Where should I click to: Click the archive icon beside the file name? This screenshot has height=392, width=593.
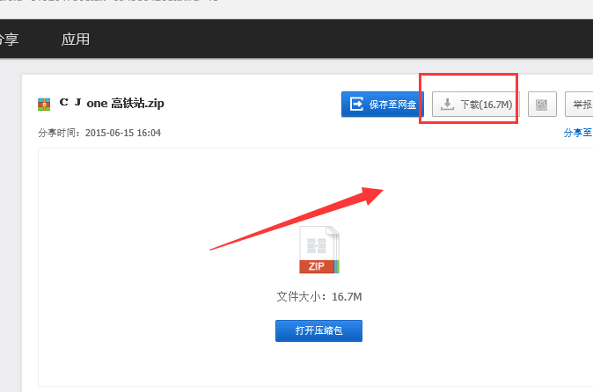click(x=44, y=105)
